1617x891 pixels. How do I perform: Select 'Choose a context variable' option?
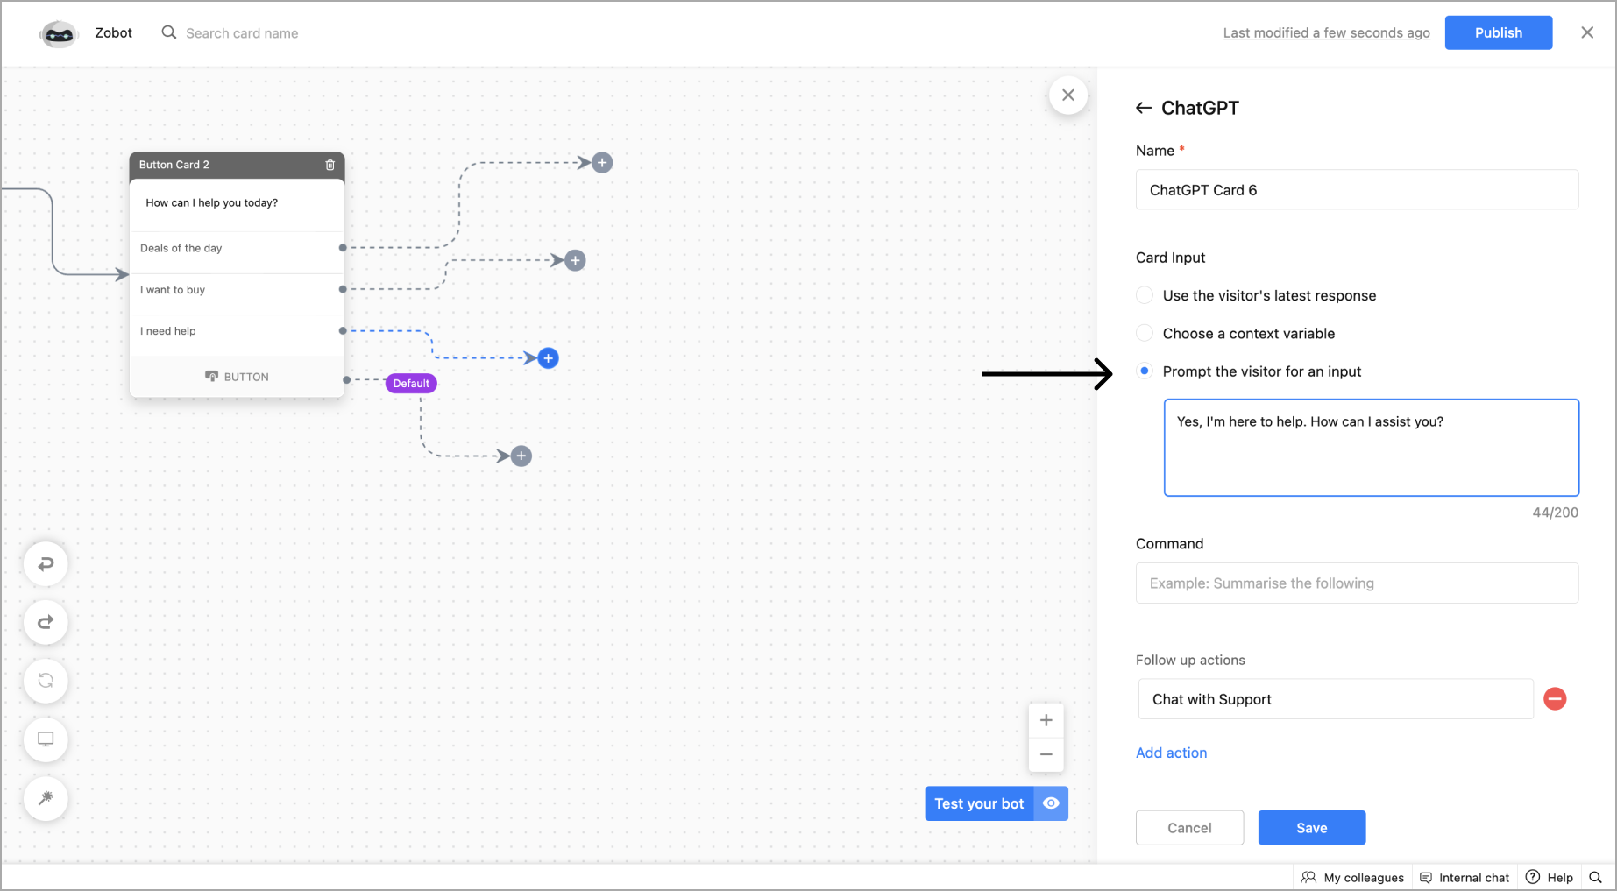[x=1145, y=333]
